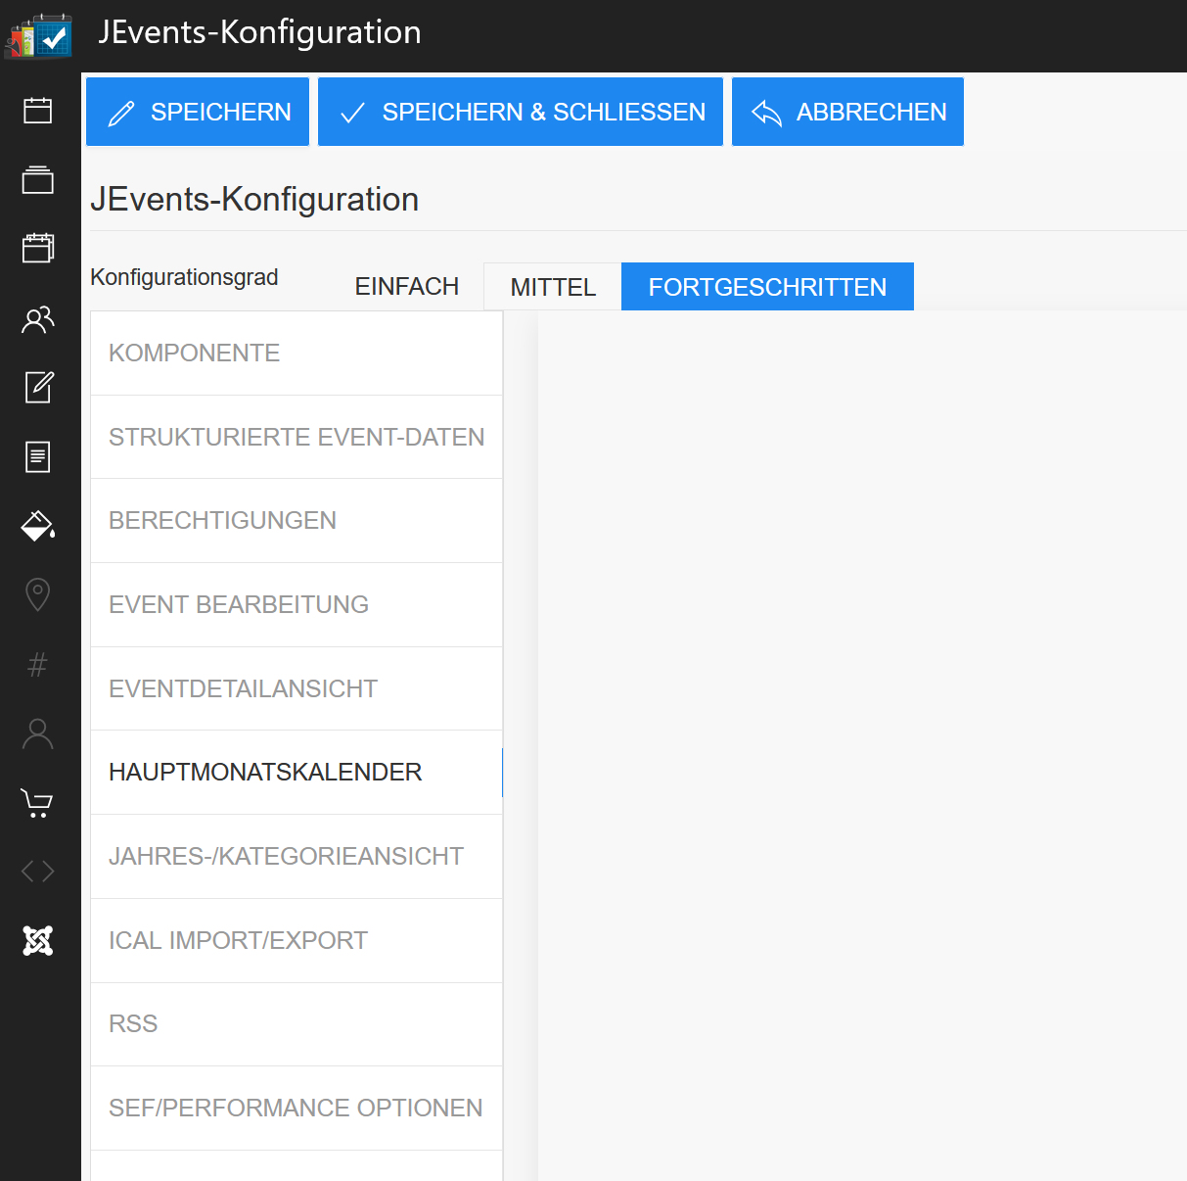1187x1181 pixels.
Task: Open the multi-calendar sidebar icon
Action: pyautogui.click(x=38, y=249)
